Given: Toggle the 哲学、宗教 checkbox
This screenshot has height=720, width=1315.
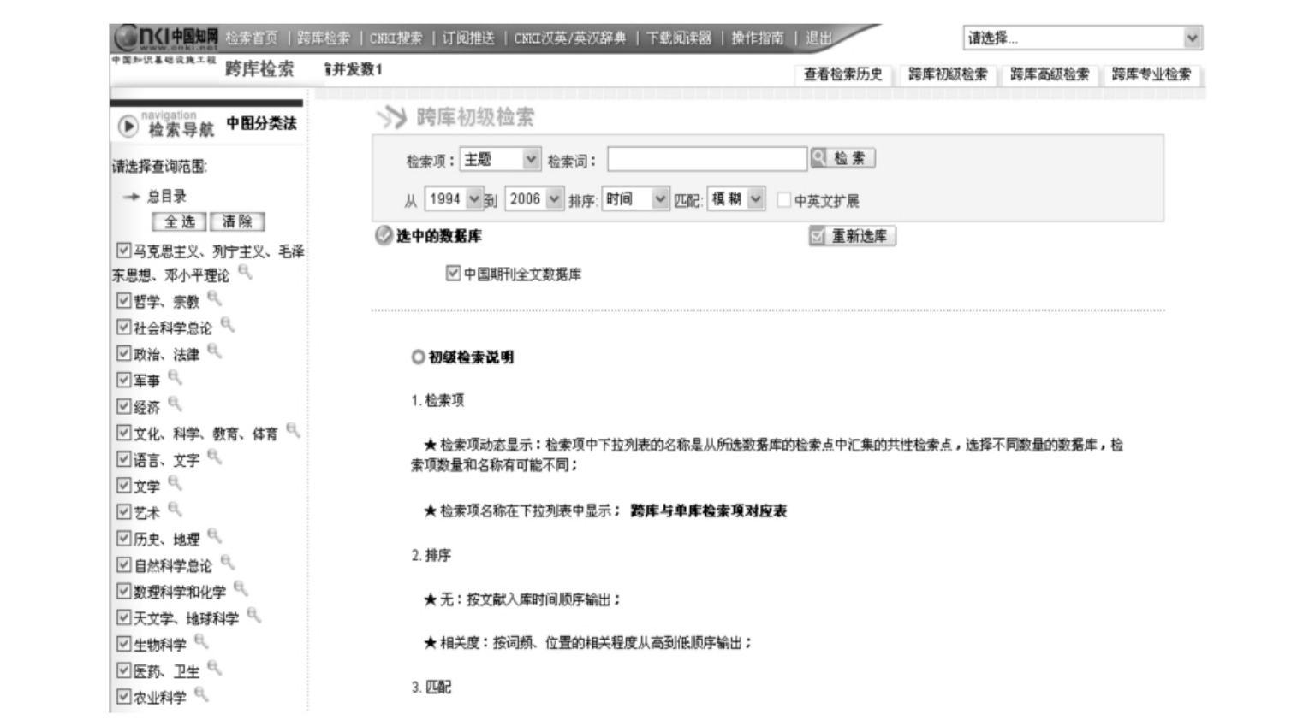Looking at the screenshot, I should 123,301.
